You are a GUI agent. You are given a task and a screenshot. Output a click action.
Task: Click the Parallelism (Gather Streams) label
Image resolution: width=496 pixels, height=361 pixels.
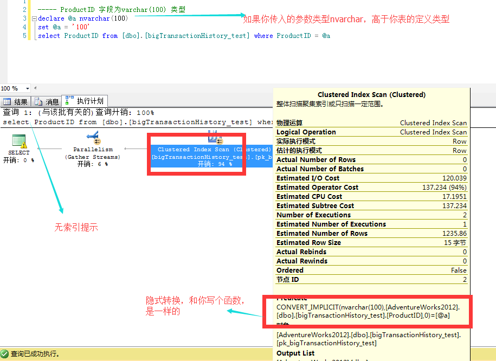pyautogui.click(x=93, y=153)
